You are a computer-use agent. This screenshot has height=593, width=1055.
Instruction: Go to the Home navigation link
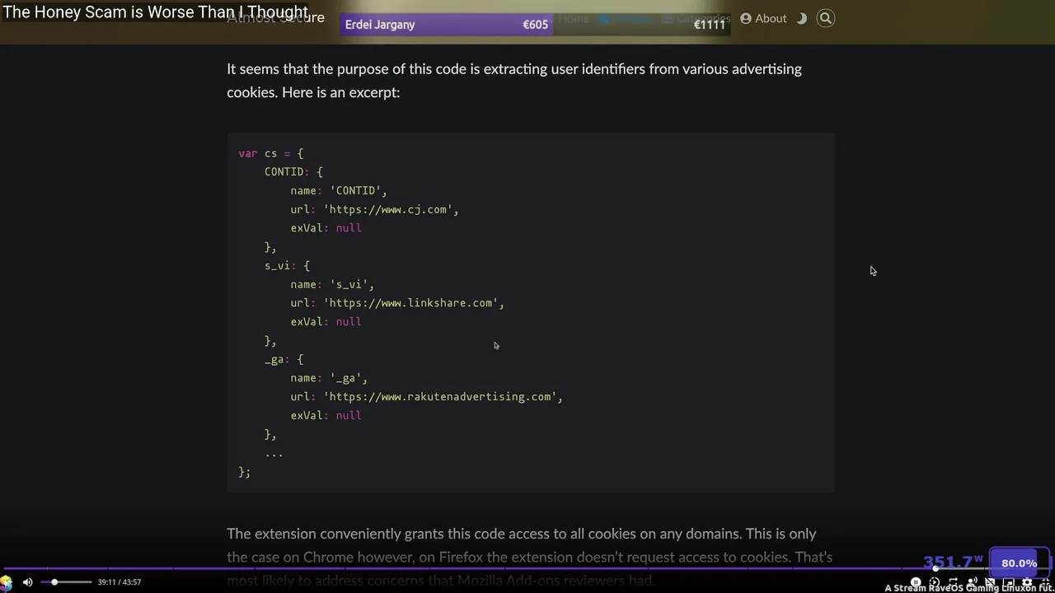[574, 18]
